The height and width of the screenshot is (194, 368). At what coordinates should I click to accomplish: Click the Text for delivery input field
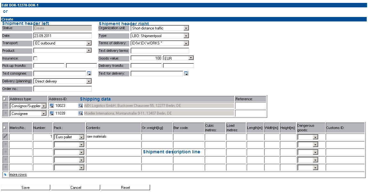click(x=157, y=74)
